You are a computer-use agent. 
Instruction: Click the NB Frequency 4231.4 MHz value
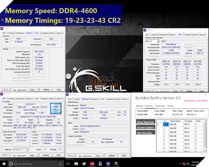coord(51,45)
